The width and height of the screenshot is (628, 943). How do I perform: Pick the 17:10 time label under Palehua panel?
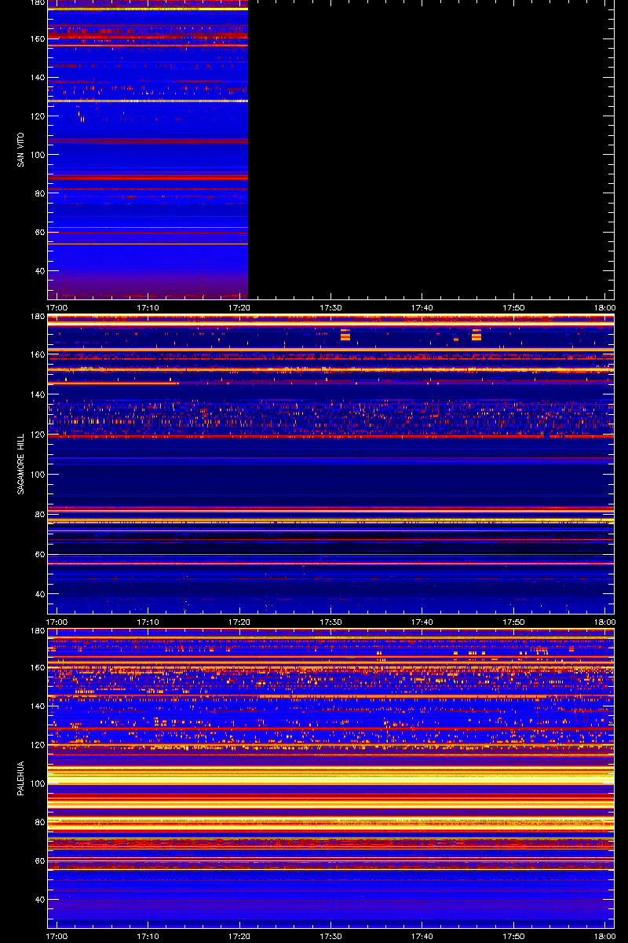tap(148, 937)
